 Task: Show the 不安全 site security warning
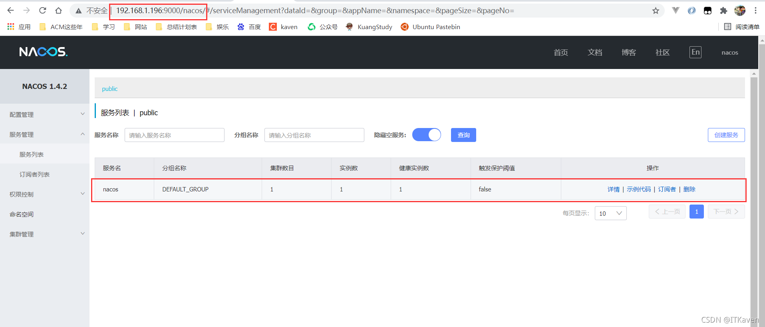pyautogui.click(x=92, y=11)
